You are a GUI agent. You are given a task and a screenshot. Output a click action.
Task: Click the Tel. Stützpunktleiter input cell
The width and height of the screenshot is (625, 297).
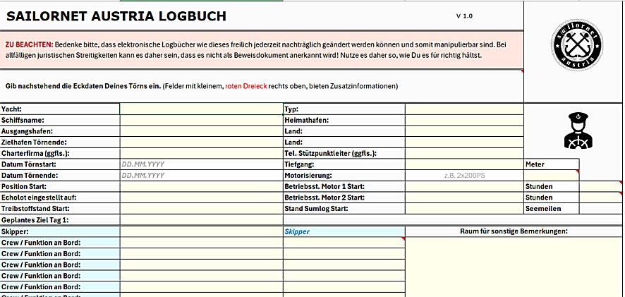pyautogui.click(x=463, y=153)
